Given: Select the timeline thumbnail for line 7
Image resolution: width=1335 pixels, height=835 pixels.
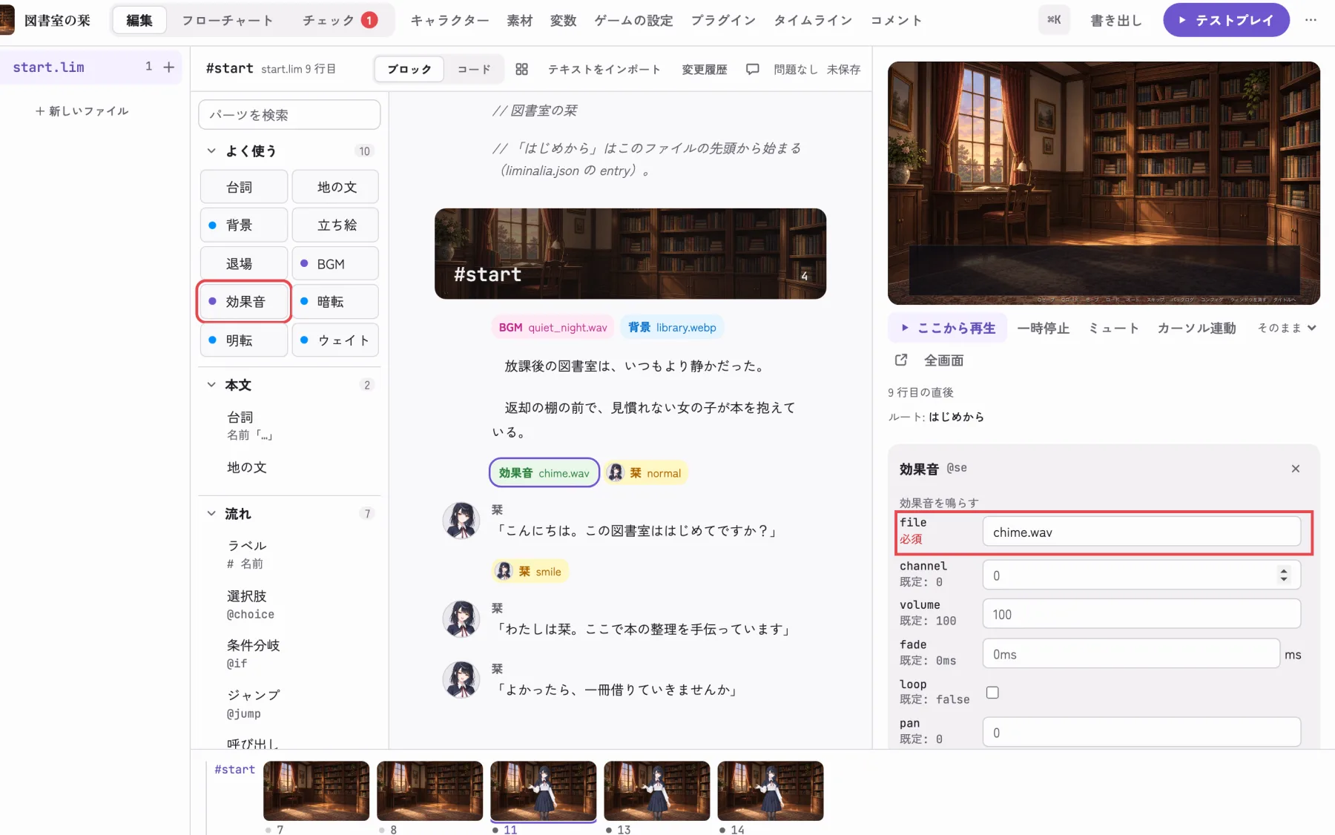Looking at the screenshot, I should tap(317, 791).
